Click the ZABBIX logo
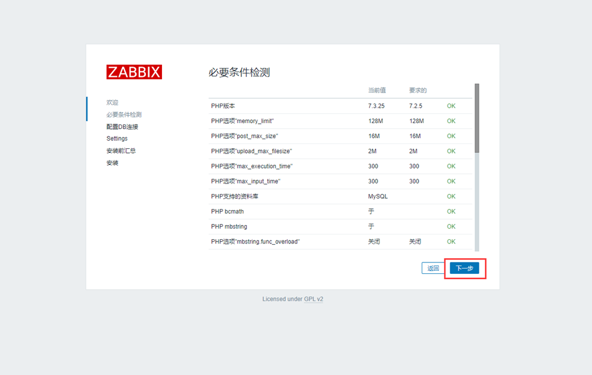 (134, 72)
